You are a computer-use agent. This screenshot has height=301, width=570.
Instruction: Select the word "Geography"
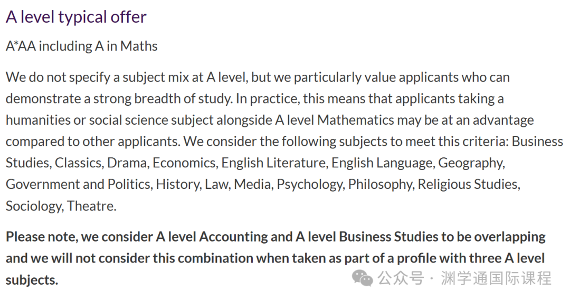tap(471, 163)
